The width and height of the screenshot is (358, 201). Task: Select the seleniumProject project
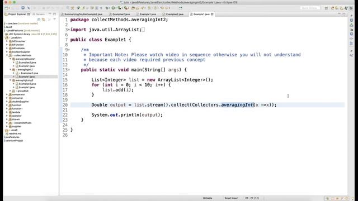pyautogui.click(x=14, y=141)
